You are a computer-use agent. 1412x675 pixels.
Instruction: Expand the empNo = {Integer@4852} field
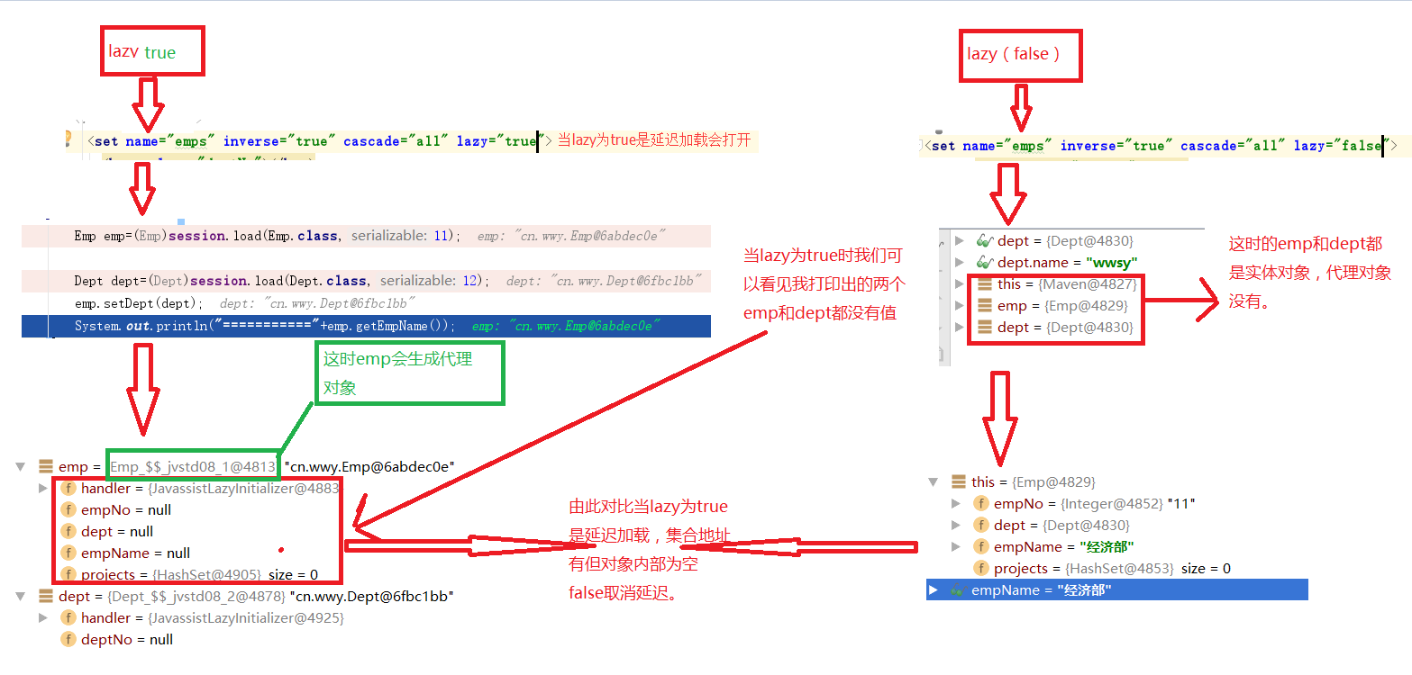[x=956, y=503]
